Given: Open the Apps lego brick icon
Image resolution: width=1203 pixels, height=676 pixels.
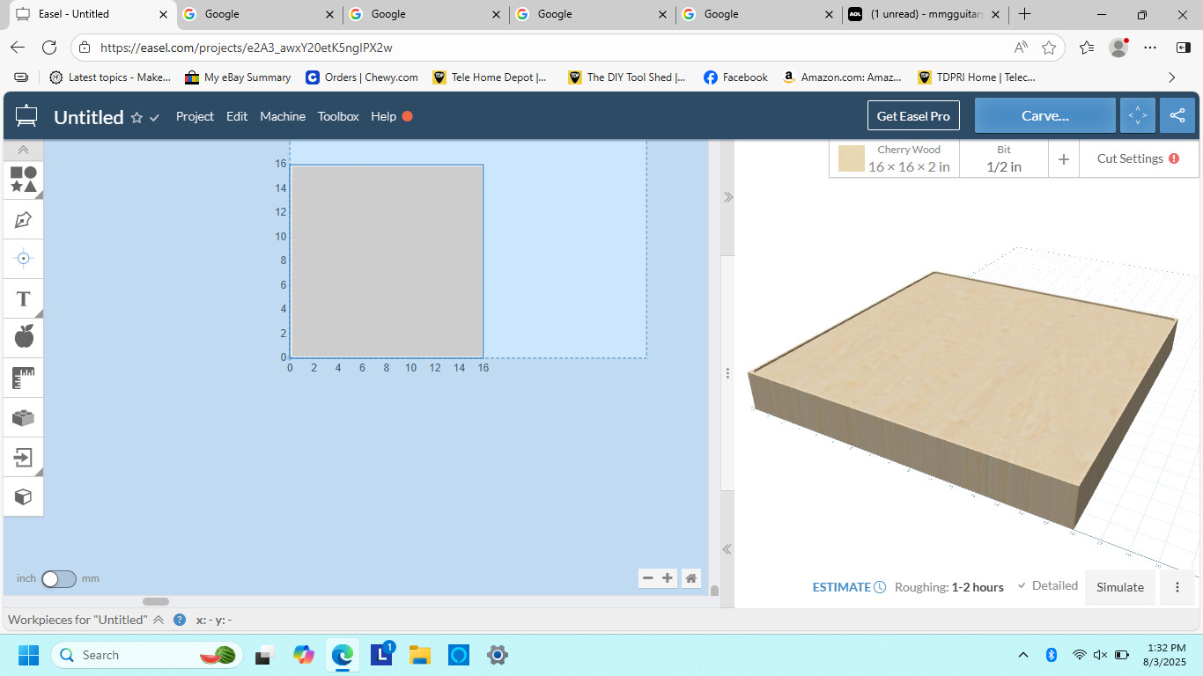Looking at the screenshot, I should tap(24, 417).
